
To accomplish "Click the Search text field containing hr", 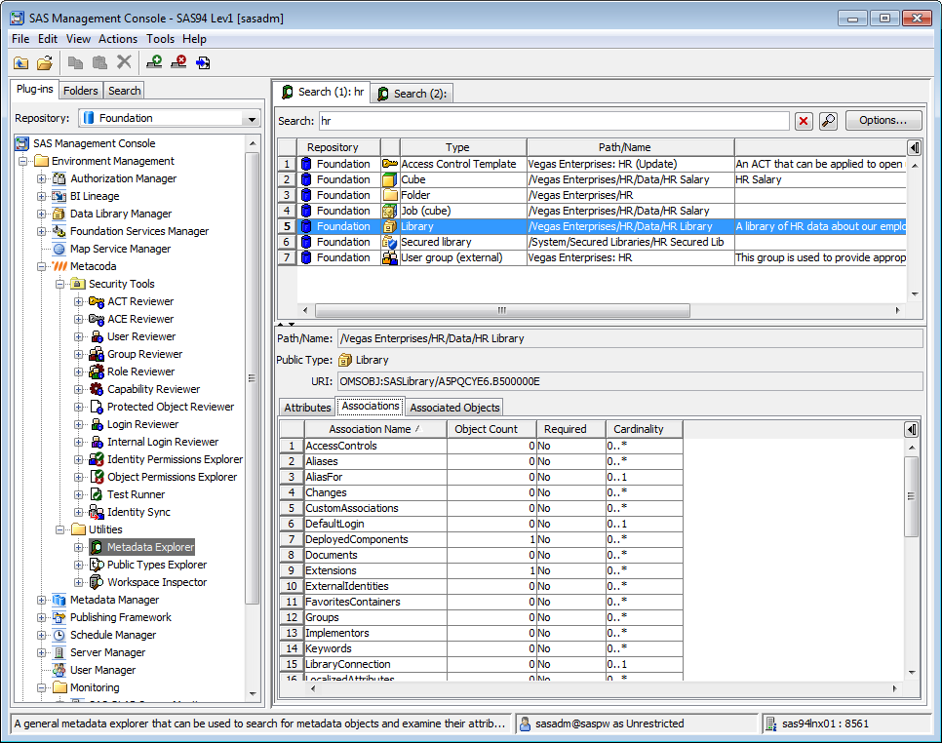I will pos(554,121).
